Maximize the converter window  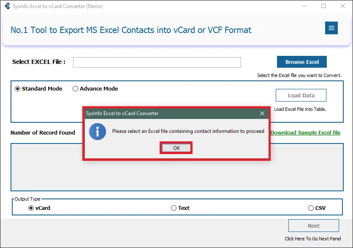point(323,6)
